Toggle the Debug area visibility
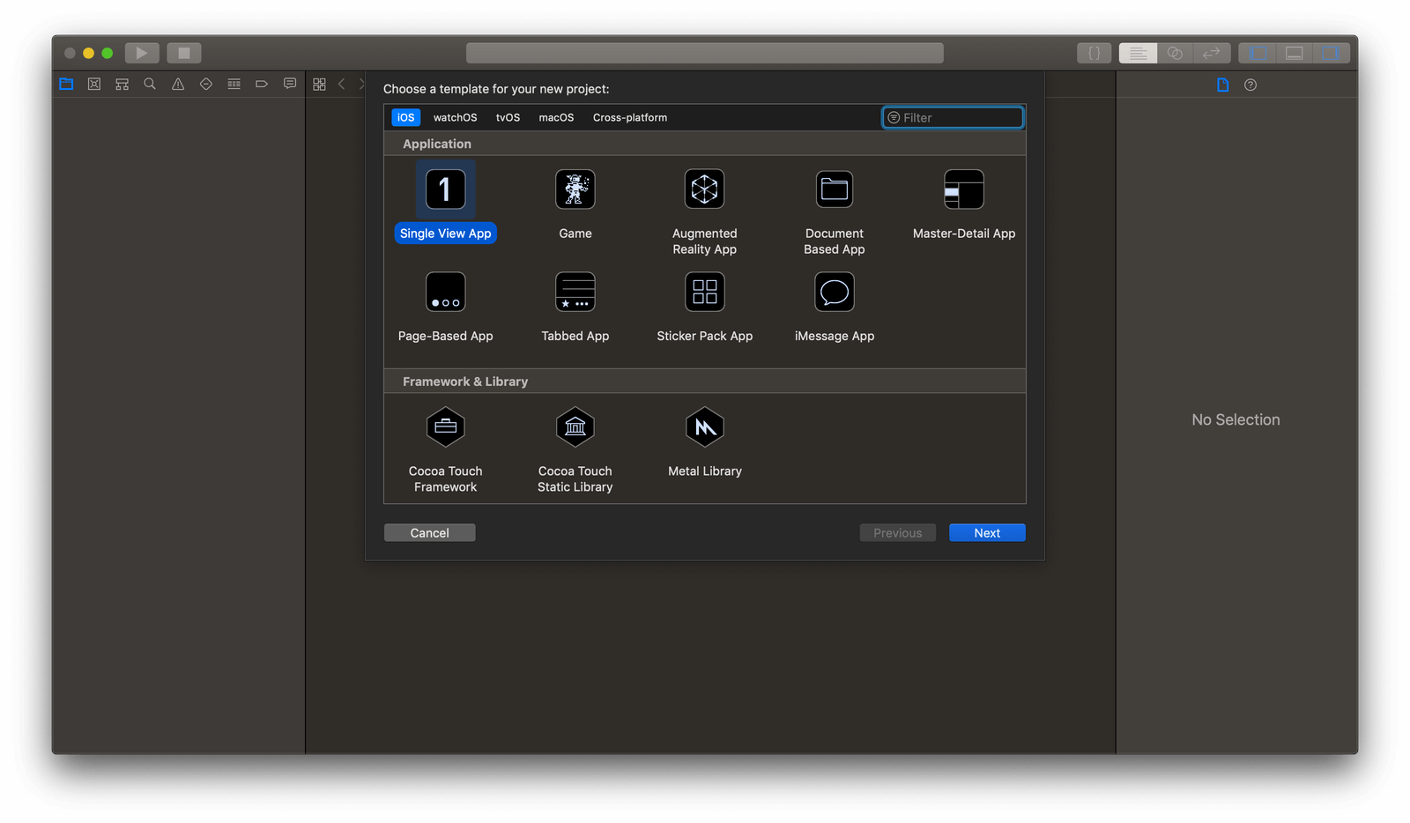Viewport: 1410px width, 823px height. tap(1294, 53)
